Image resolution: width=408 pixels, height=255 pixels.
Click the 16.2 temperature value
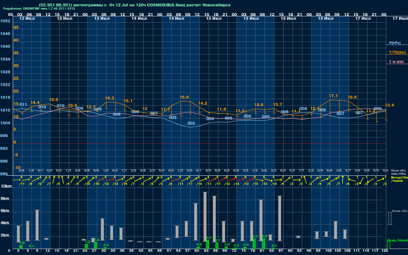pos(110,98)
